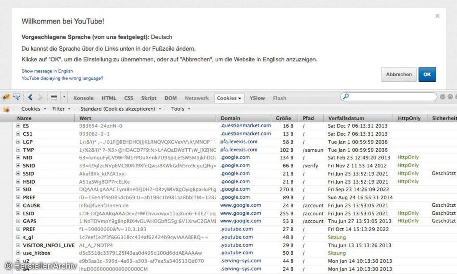Image resolution: width=457 pixels, height=274 pixels.
Task: Click the 983654-24znN-0 value
Action: [101, 126]
